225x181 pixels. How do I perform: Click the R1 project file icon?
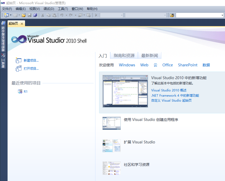(x=20, y=91)
